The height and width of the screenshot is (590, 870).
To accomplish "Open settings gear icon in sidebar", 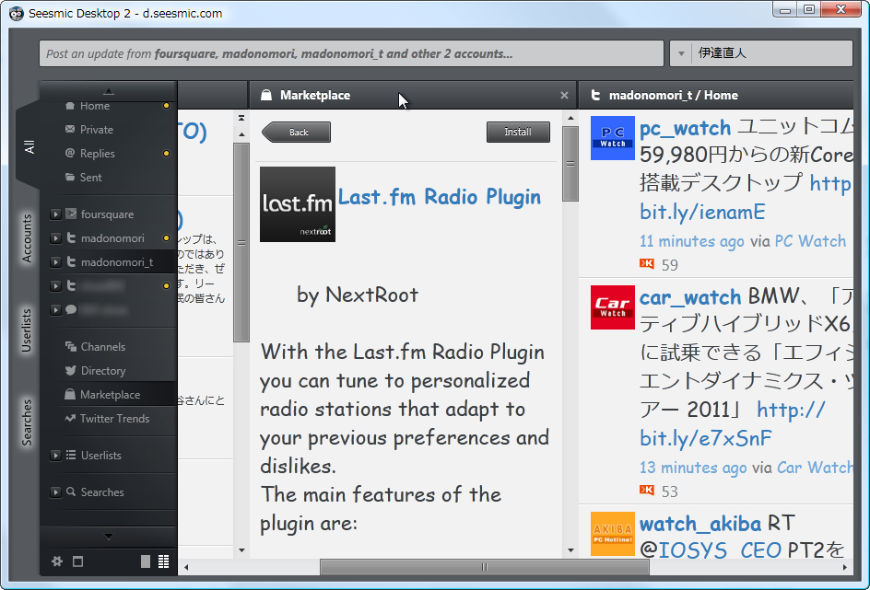I will (57, 561).
